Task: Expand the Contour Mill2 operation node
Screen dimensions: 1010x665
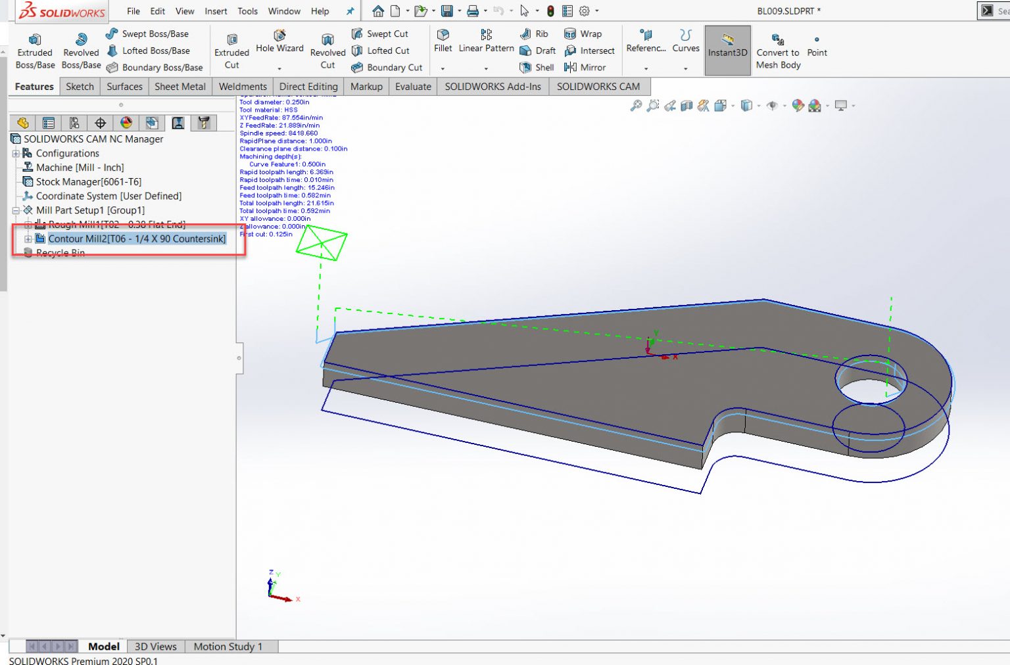Action: tap(28, 239)
